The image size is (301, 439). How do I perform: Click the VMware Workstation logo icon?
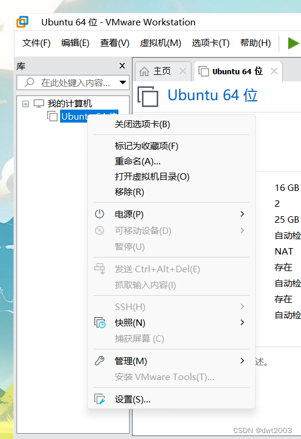point(22,22)
